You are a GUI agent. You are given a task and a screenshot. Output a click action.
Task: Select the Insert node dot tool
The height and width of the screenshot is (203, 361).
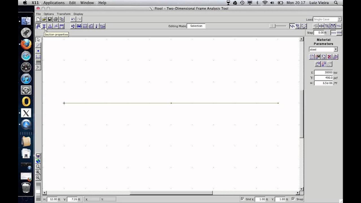point(38,51)
